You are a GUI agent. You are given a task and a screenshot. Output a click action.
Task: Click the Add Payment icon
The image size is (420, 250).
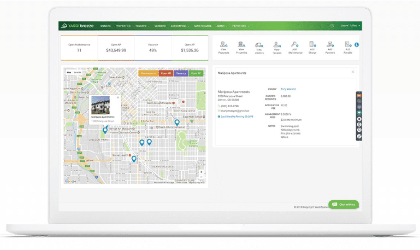pyautogui.click(x=330, y=44)
